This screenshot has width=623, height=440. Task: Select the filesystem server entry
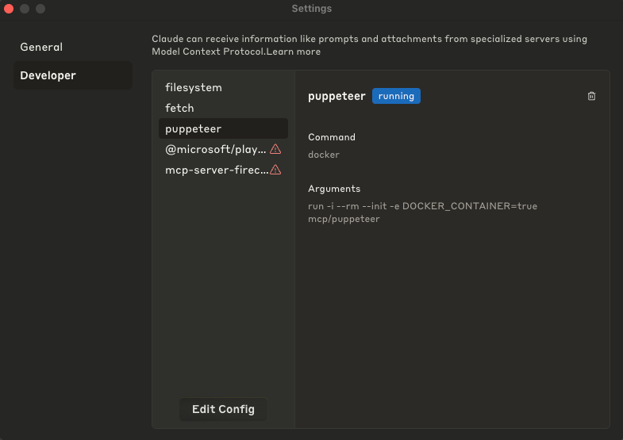223,87
